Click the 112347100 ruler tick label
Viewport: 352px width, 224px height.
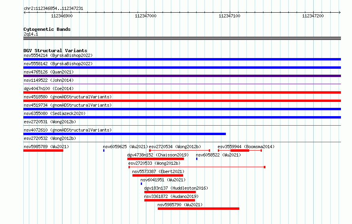(229, 16)
